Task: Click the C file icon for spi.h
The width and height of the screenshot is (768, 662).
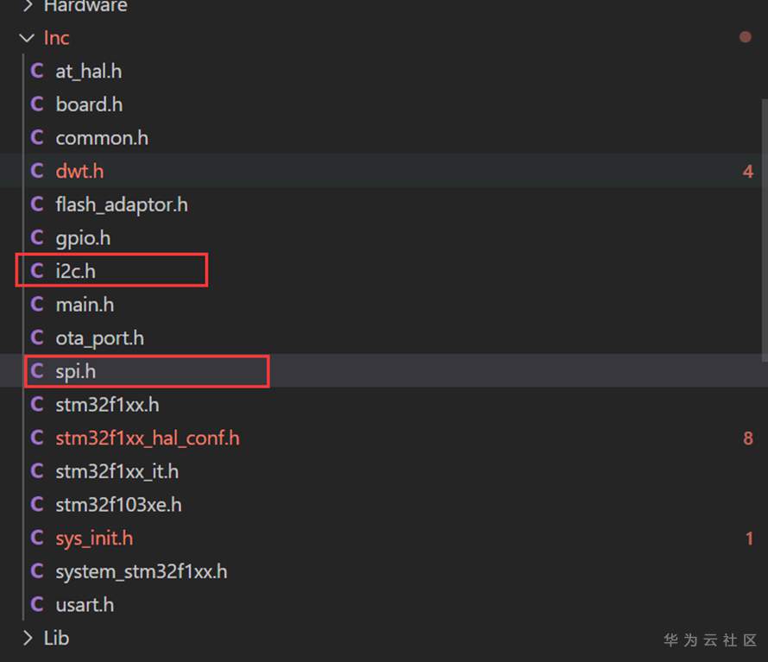Action: point(37,371)
